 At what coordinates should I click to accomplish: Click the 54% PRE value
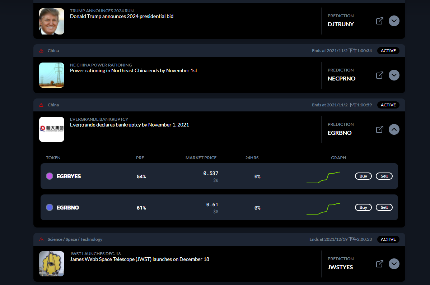pyautogui.click(x=141, y=176)
